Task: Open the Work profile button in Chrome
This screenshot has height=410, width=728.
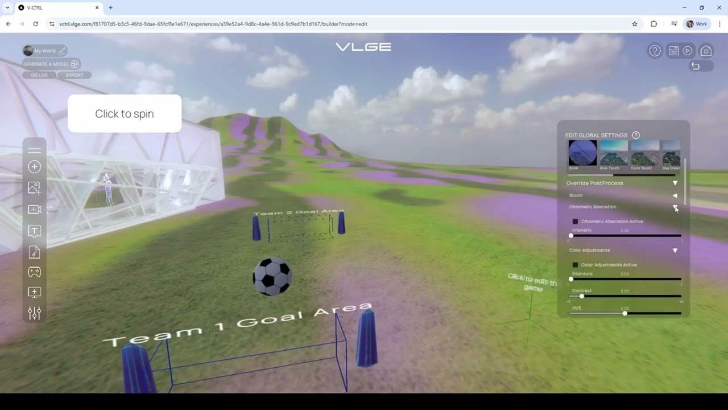Action: (697, 24)
